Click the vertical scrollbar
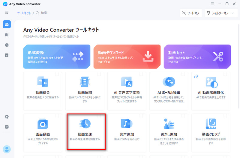This screenshot has height=158, width=240. point(239,66)
